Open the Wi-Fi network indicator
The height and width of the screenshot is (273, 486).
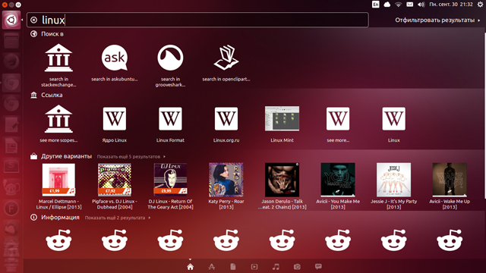pos(398,5)
